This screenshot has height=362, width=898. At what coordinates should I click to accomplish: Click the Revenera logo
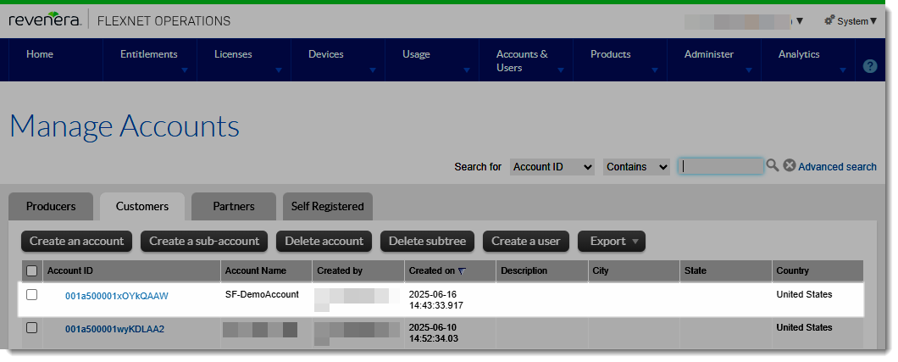45,20
